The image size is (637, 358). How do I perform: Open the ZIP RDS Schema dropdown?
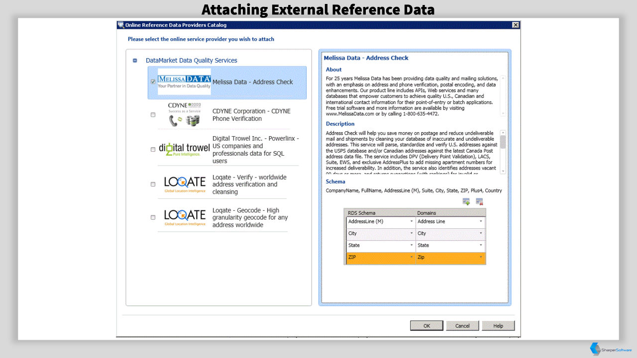tap(412, 257)
